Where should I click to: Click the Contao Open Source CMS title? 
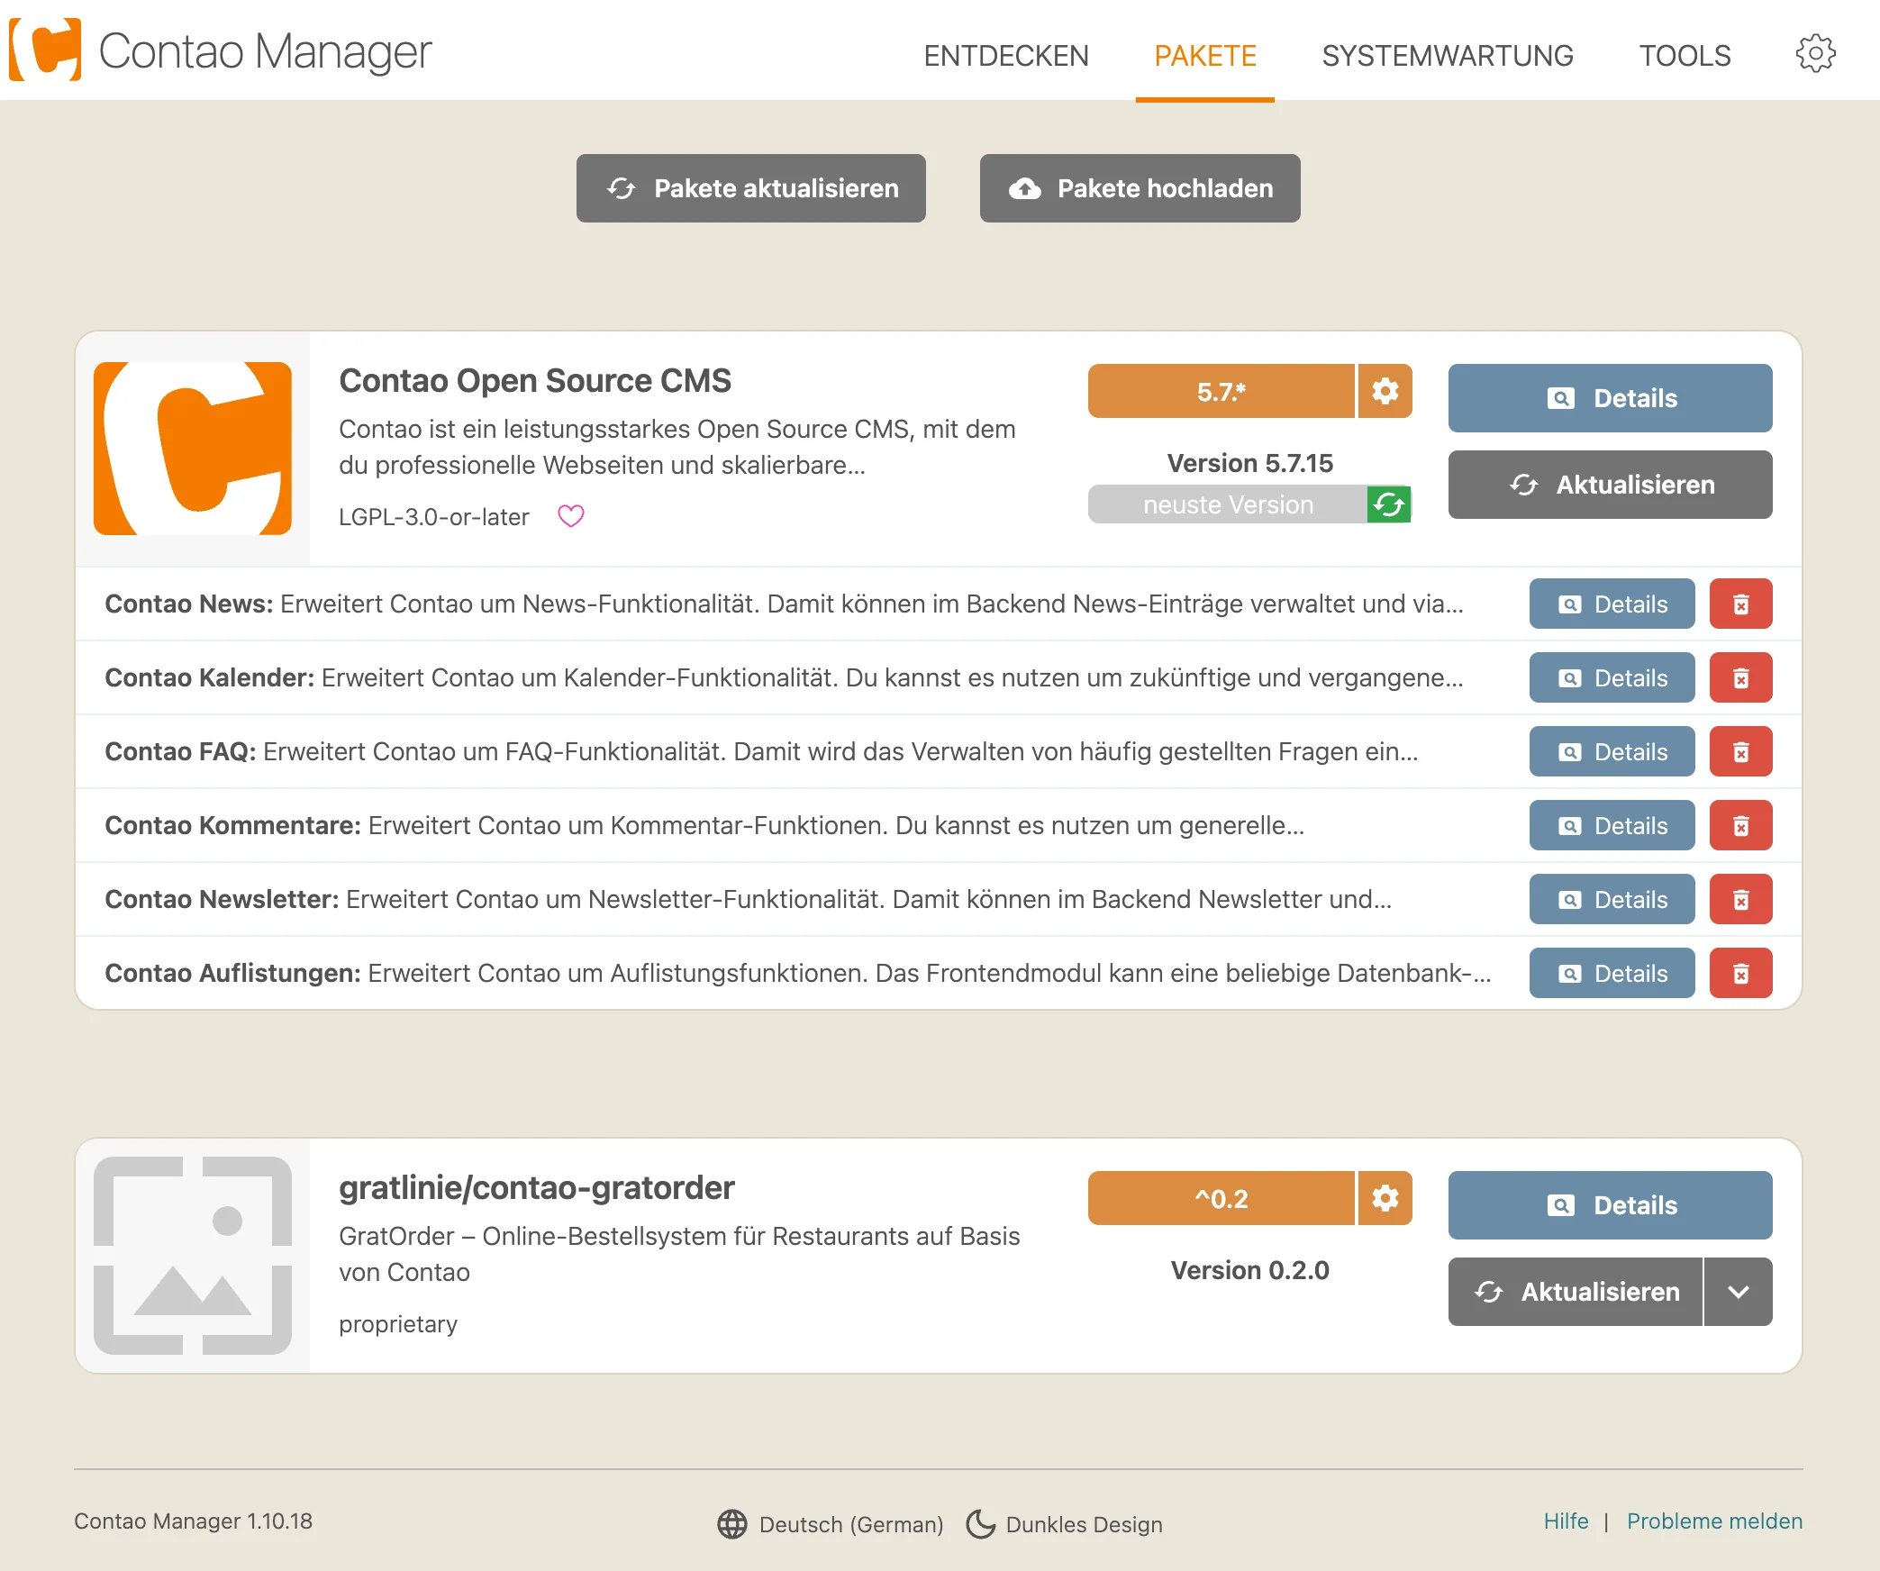click(535, 380)
